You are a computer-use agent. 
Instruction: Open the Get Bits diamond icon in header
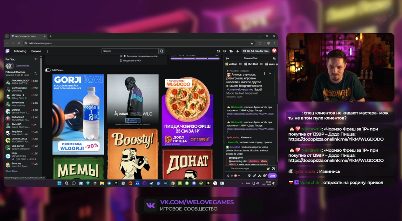238,51
